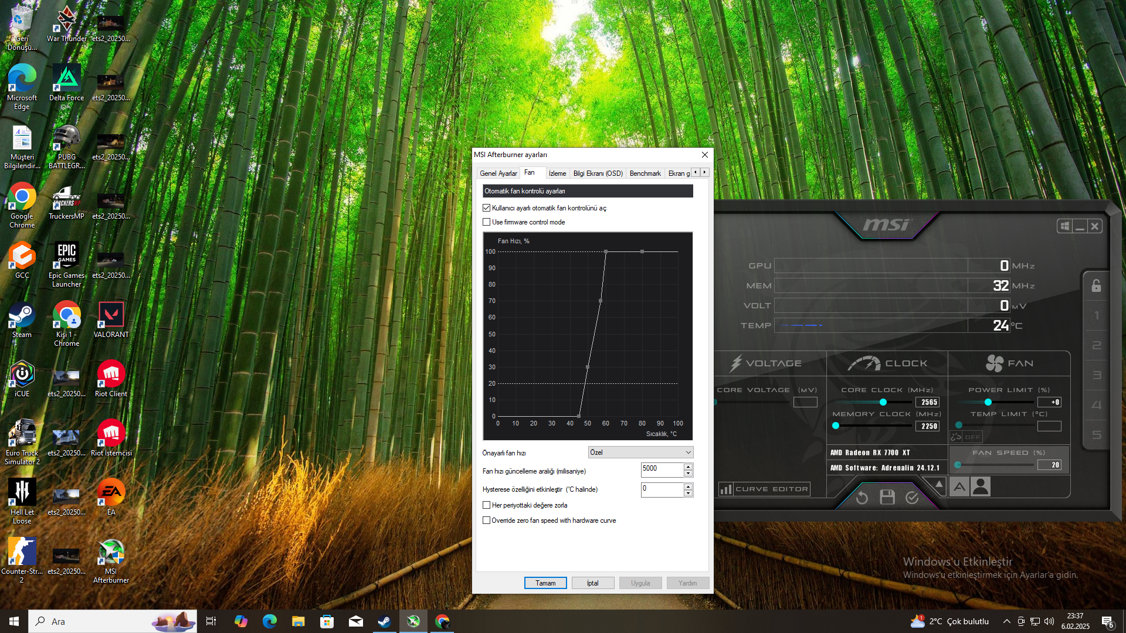Open VALORANT desktop shortcut
1126x633 pixels.
(111, 320)
